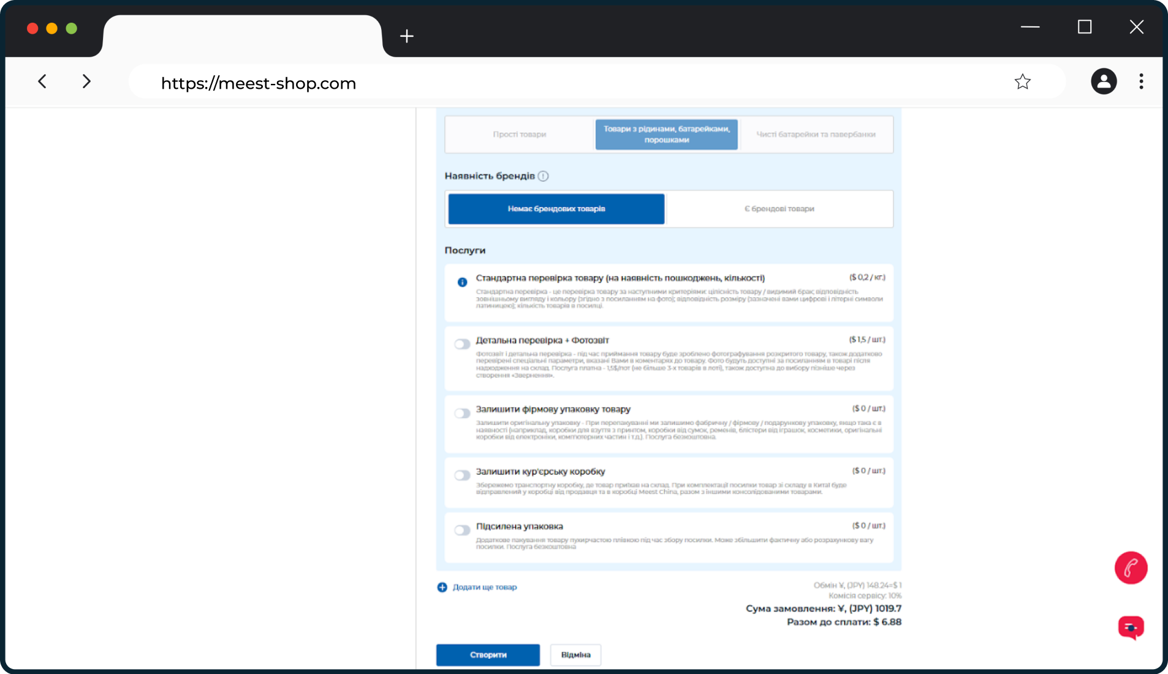The width and height of the screenshot is (1168, 674).
Task: Bookmark the page with the star icon
Action: pos(1022,81)
